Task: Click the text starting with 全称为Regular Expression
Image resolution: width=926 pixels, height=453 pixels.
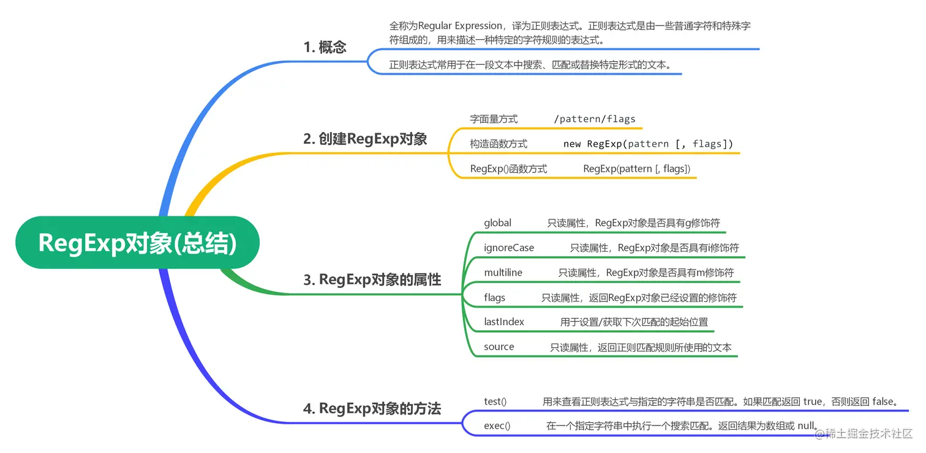Action: (570, 33)
